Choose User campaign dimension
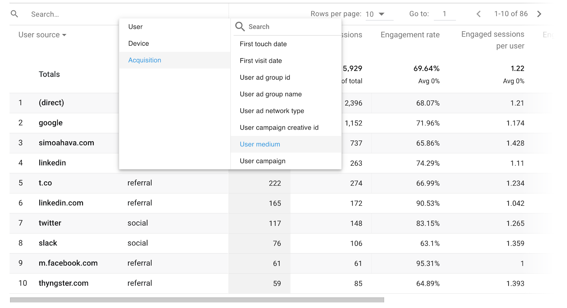Viewport: 567px width, 308px height. [262, 161]
